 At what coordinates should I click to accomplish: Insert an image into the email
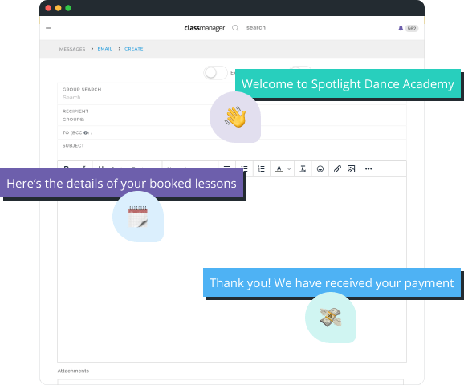click(352, 169)
